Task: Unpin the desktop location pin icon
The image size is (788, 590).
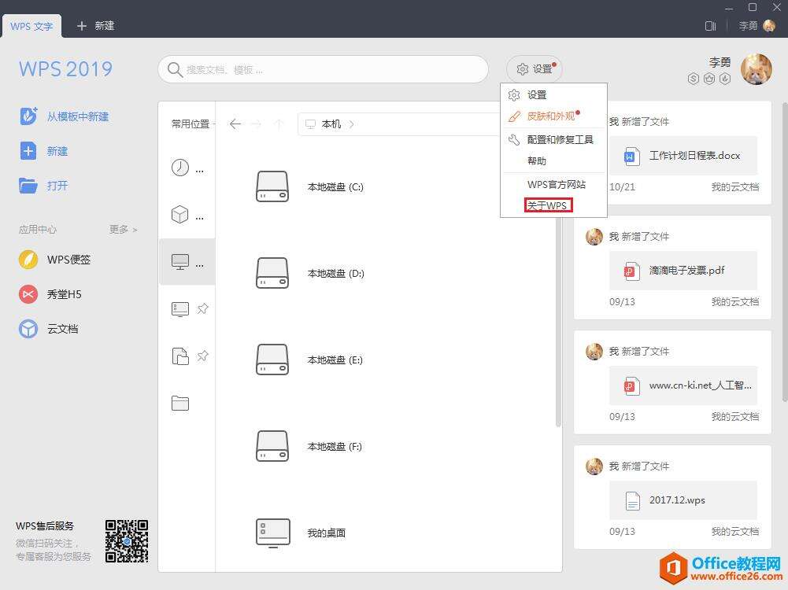Action: click(x=202, y=308)
